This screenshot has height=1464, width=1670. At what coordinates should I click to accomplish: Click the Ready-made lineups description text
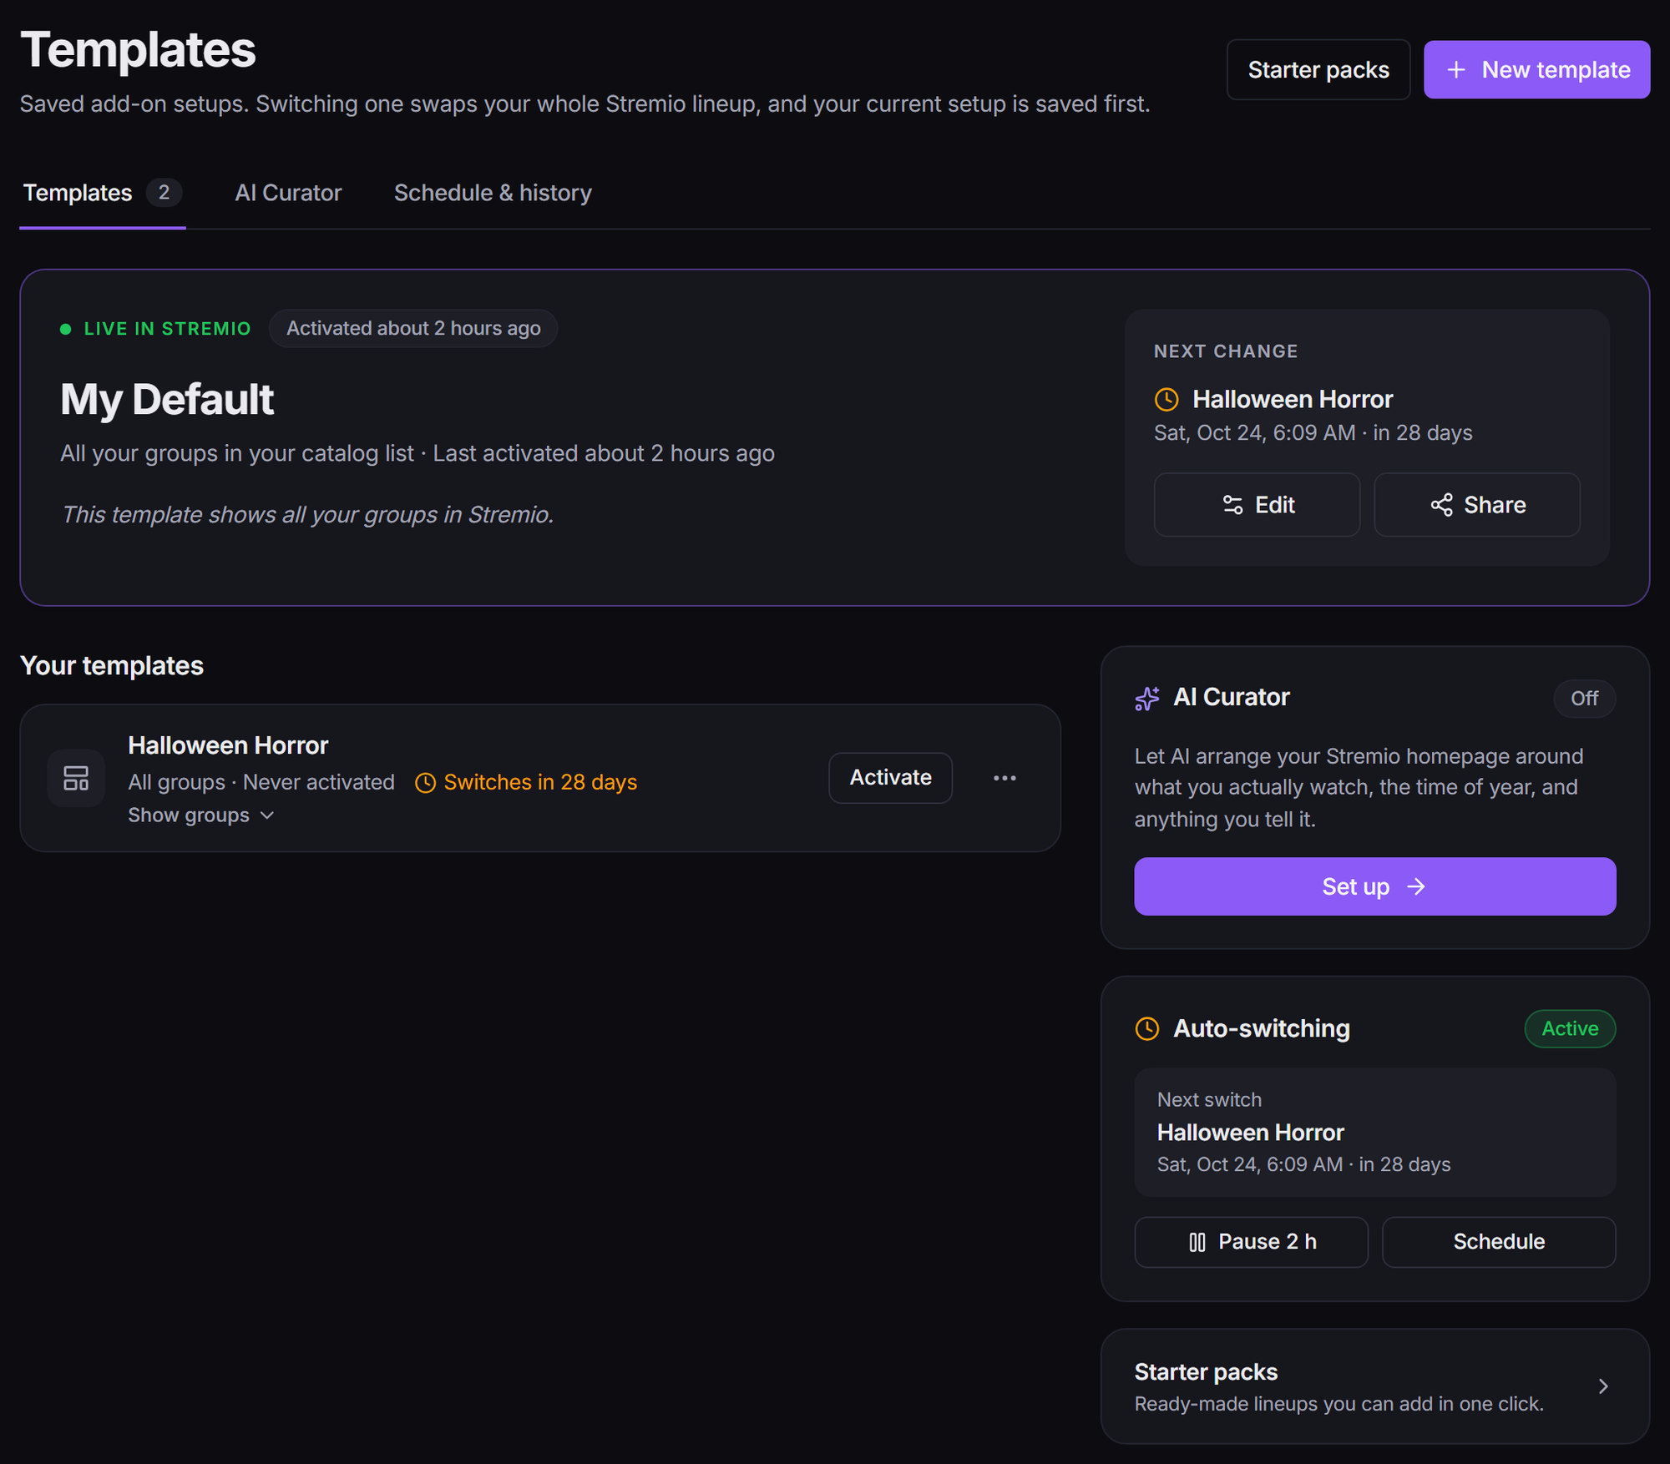pyautogui.click(x=1339, y=1405)
